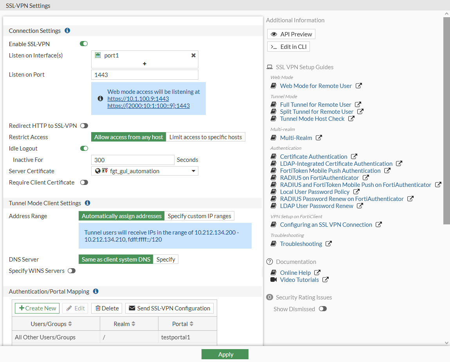Image resolution: width=450 pixels, height=362 pixels.
Task: Enable Redirect HTTP to SSL-VPN
Action: [x=84, y=125]
